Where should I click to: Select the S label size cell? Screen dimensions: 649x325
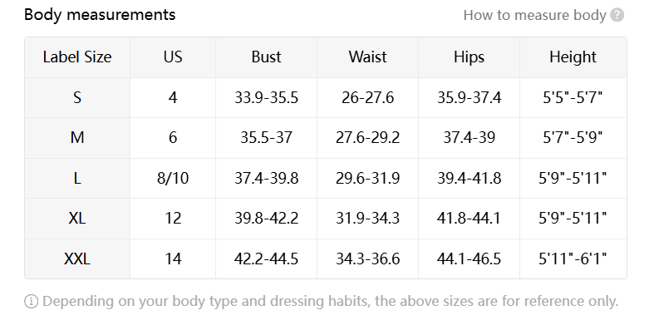[77, 98]
